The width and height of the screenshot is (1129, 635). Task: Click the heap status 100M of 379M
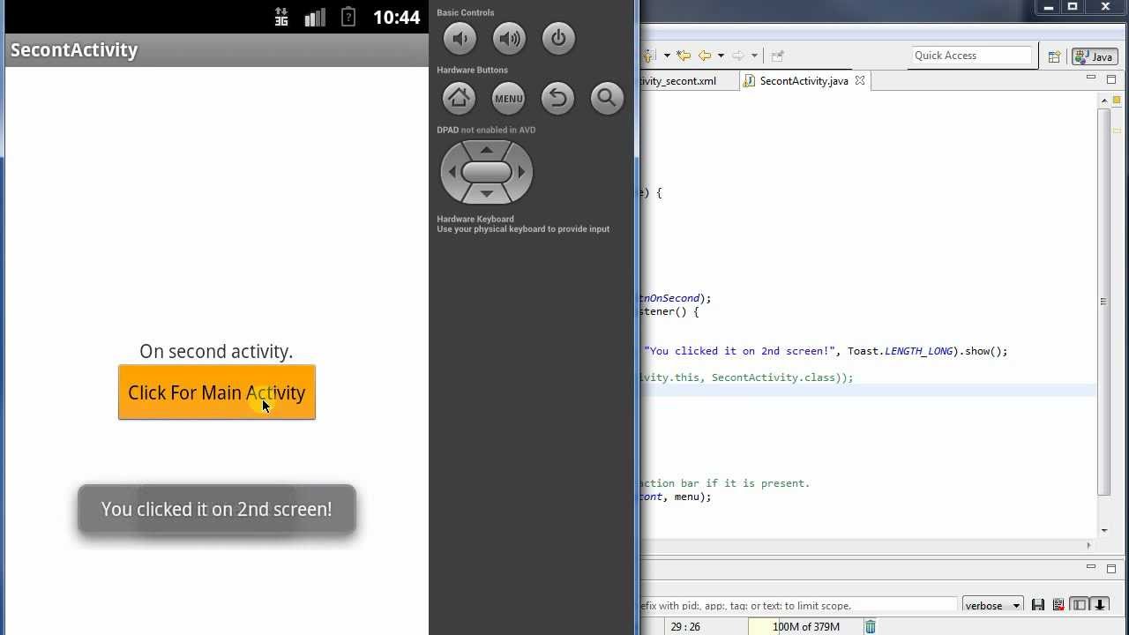(x=806, y=627)
